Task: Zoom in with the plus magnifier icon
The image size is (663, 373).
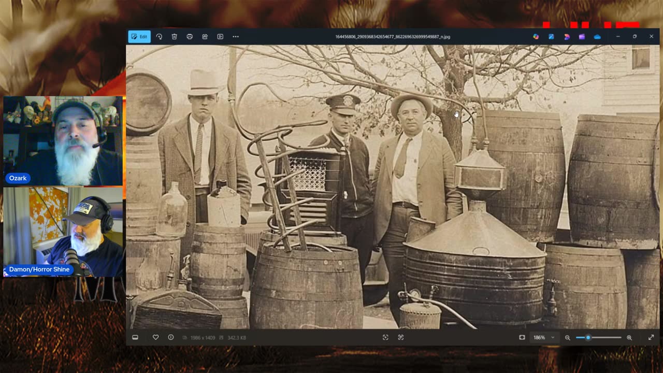Action: pyautogui.click(x=629, y=337)
